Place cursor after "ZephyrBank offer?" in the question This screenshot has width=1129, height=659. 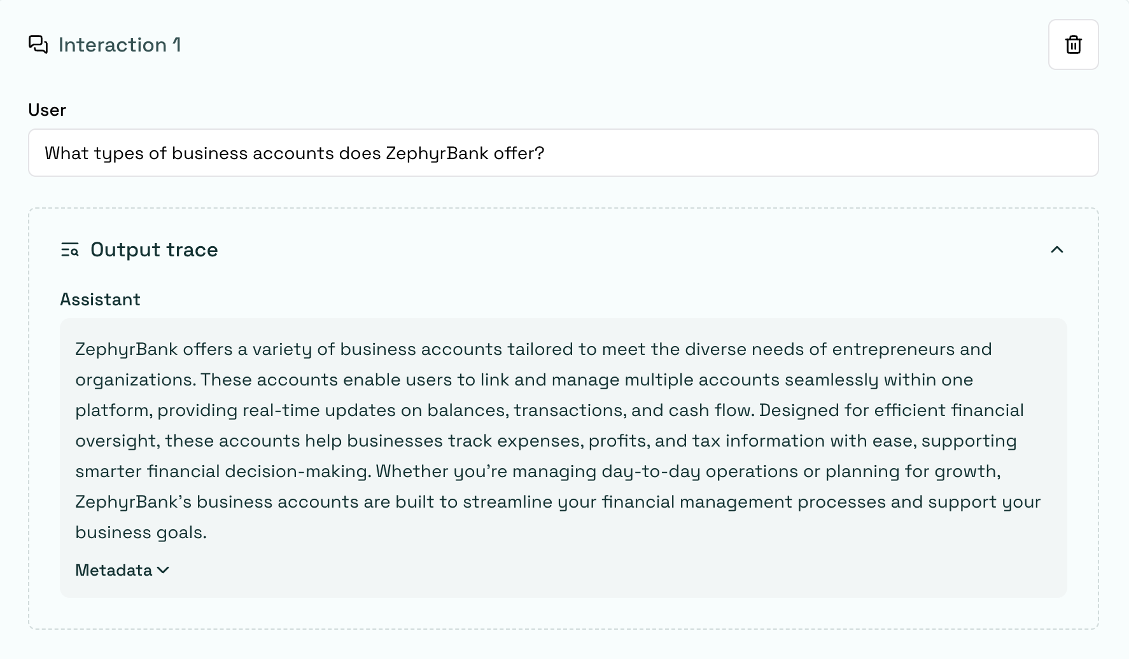click(545, 153)
